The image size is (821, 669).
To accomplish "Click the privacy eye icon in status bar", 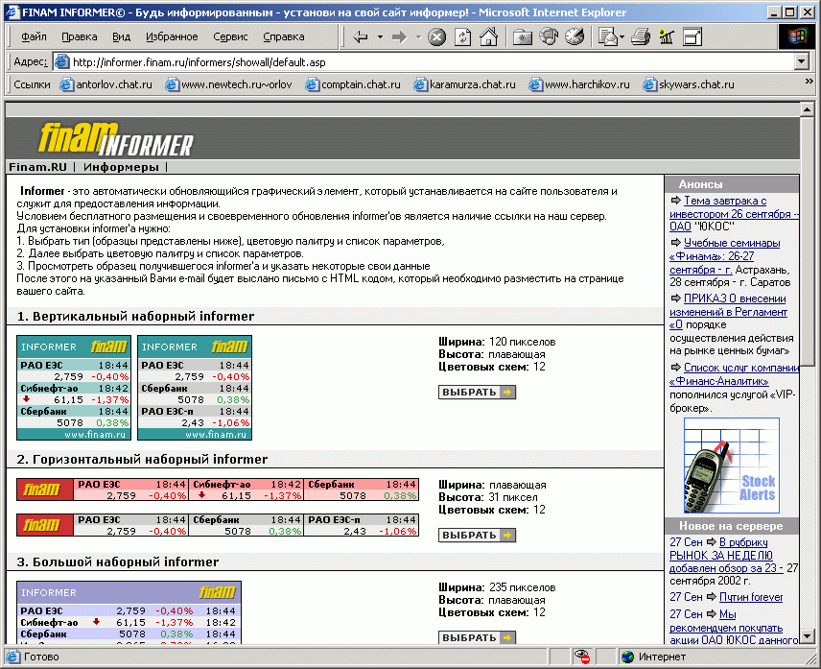I will coord(581,657).
